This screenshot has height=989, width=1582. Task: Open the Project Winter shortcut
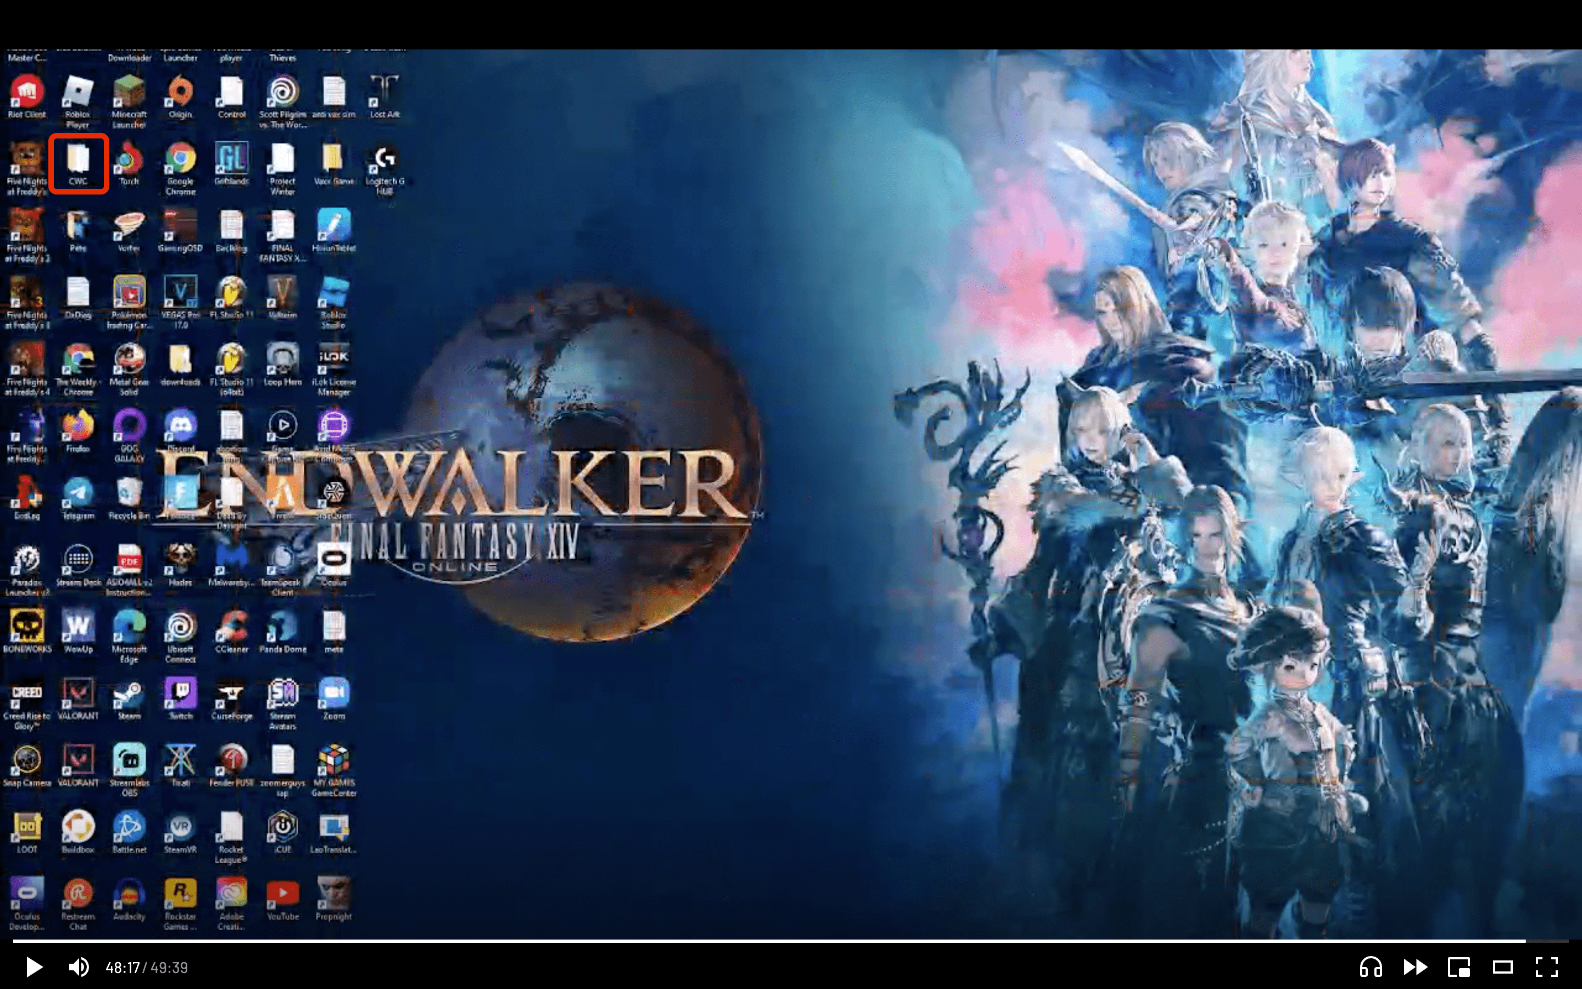coord(282,169)
